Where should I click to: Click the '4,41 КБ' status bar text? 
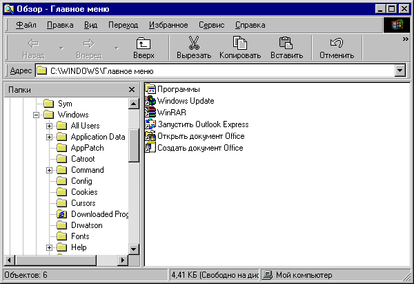tap(184, 275)
